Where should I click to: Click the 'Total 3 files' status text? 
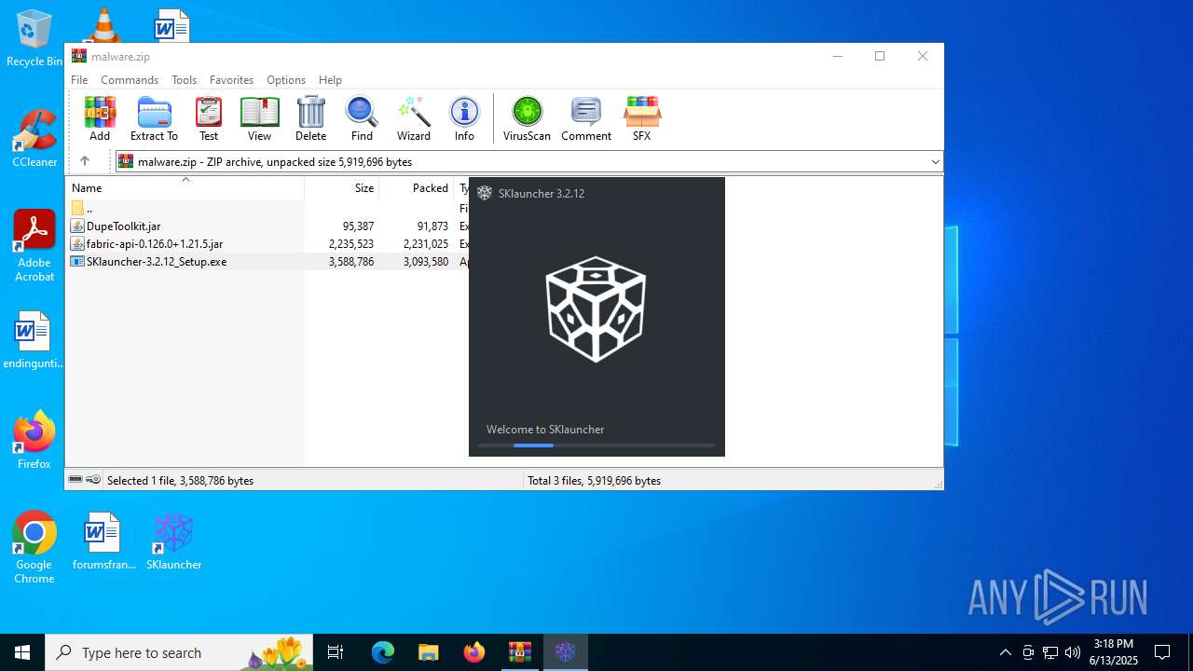(x=594, y=481)
